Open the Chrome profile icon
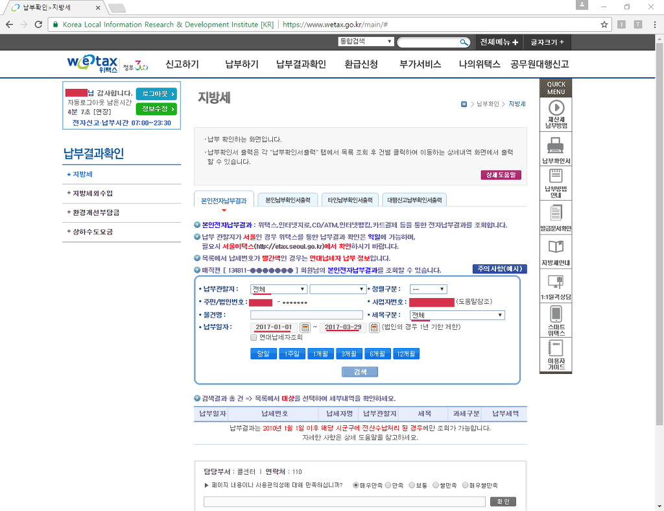The width and height of the screenshot is (664, 511). 582,5
